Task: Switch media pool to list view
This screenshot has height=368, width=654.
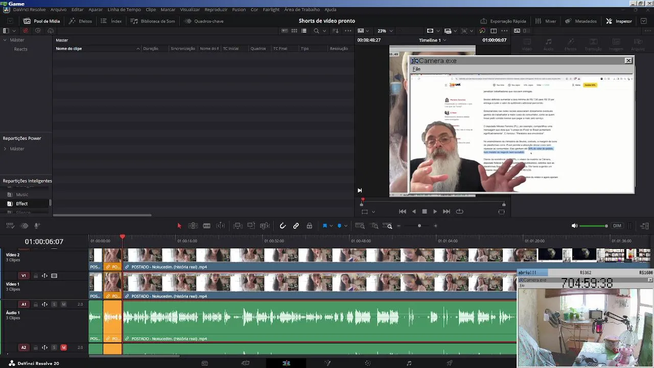Action: click(x=304, y=31)
